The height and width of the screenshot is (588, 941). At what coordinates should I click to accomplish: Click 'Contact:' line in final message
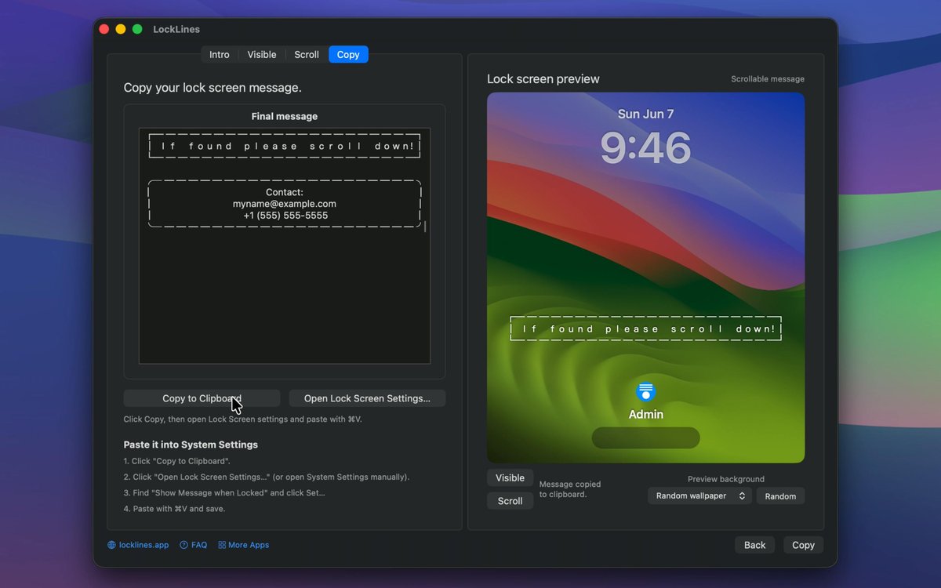point(285,192)
